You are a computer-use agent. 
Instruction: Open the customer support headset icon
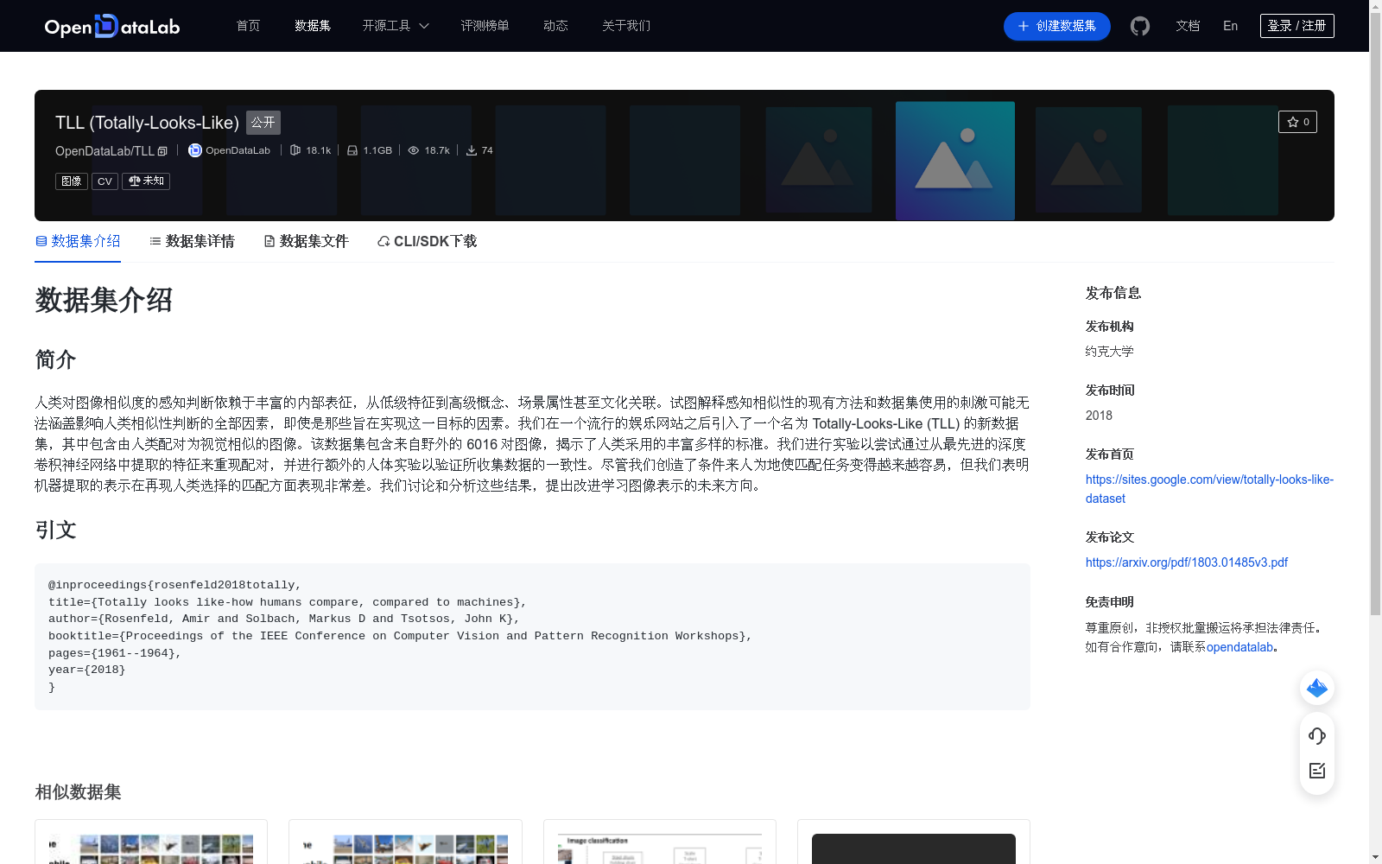[1317, 736]
